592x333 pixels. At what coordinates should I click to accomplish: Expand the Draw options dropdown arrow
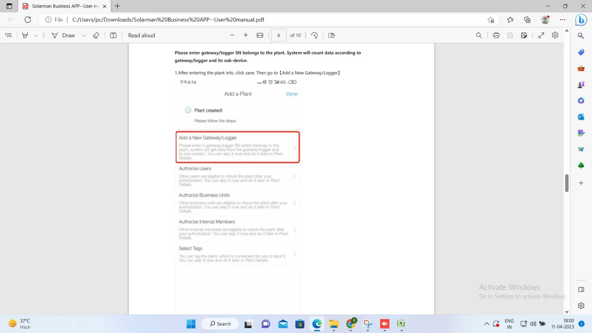pos(84,36)
